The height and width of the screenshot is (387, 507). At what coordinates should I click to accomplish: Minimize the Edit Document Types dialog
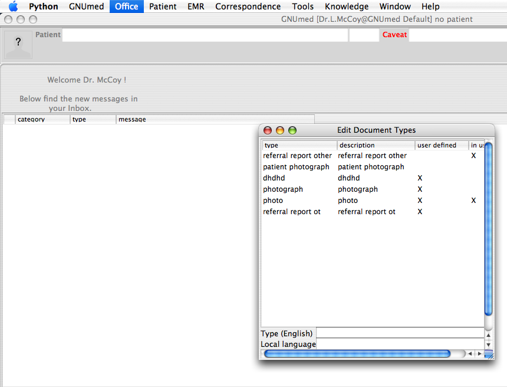pyautogui.click(x=280, y=130)
